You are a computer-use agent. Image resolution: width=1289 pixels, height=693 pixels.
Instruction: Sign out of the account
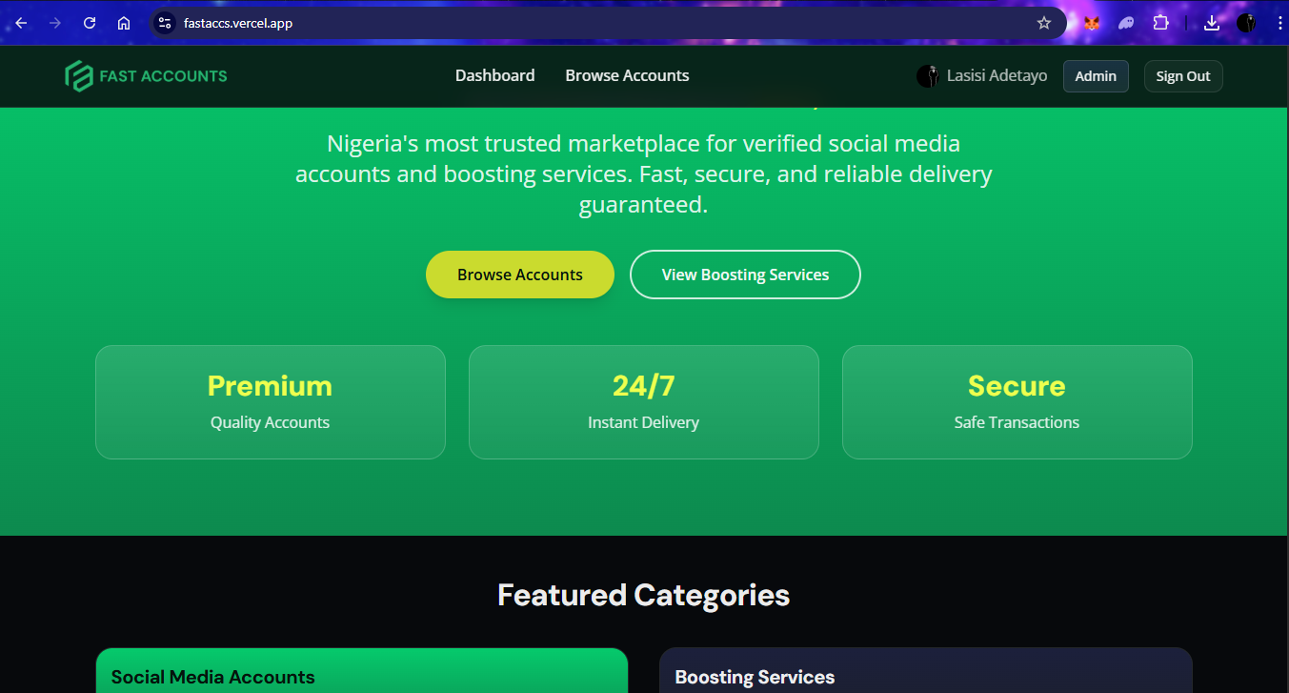click(x=1182, y=76)
